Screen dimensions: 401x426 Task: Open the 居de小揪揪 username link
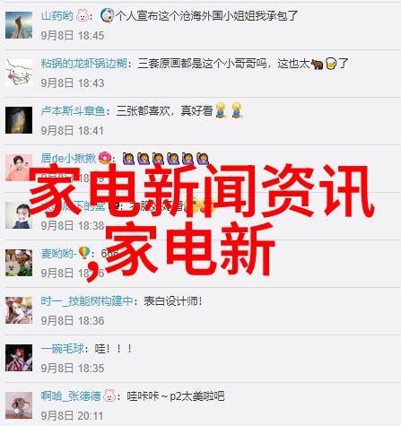[x=68, y=158]
